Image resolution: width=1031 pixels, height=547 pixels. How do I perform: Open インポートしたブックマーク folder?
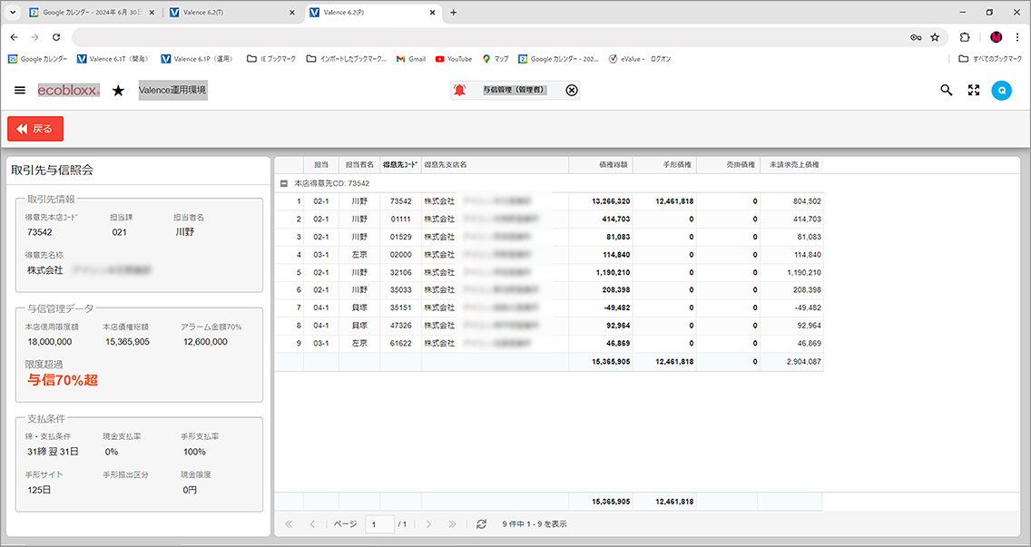347,59
